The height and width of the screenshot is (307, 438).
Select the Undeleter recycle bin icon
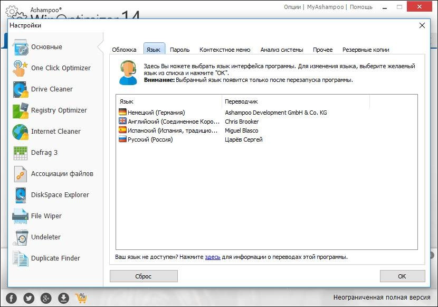click(x=21, y=237)
